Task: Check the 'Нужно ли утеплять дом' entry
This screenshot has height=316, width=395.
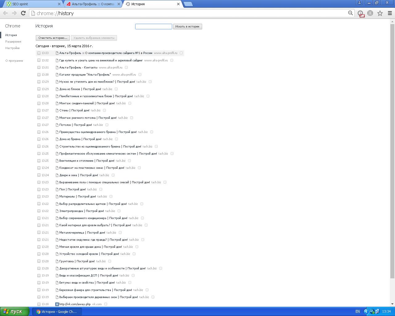Action: (x=39, y=82)
